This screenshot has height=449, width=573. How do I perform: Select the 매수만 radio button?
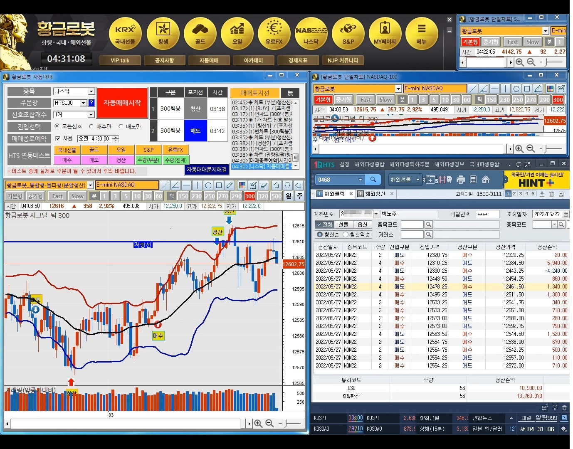tap(91, 126)
